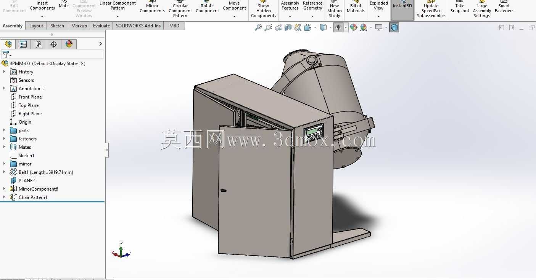The width and height of the screenshot is (536, 280).
Task: Open the DimXpertManager crosshair tab
Action: (54, 44)
